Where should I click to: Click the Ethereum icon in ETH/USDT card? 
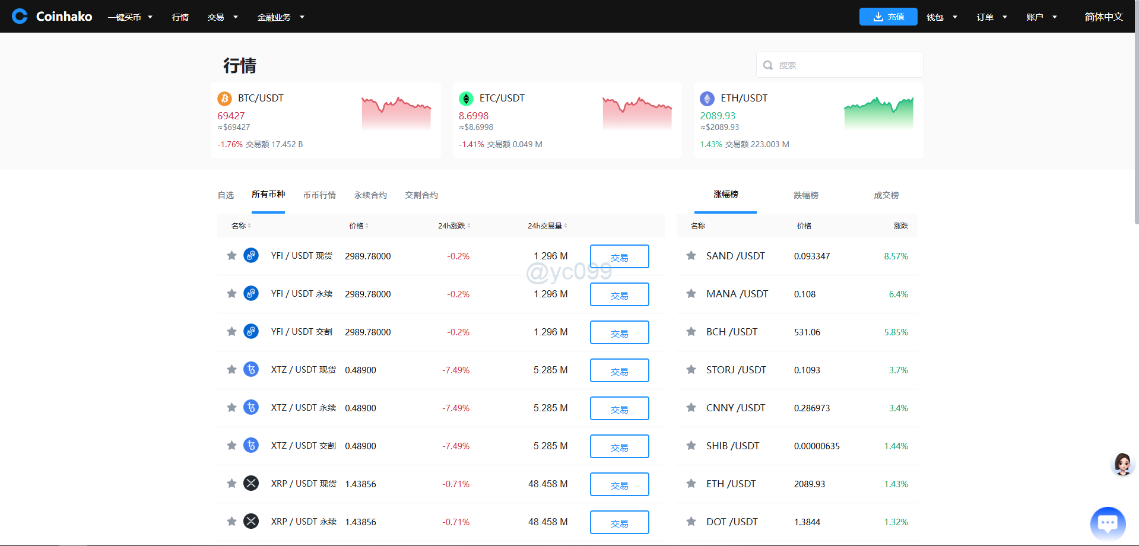[x=707, y=99]
